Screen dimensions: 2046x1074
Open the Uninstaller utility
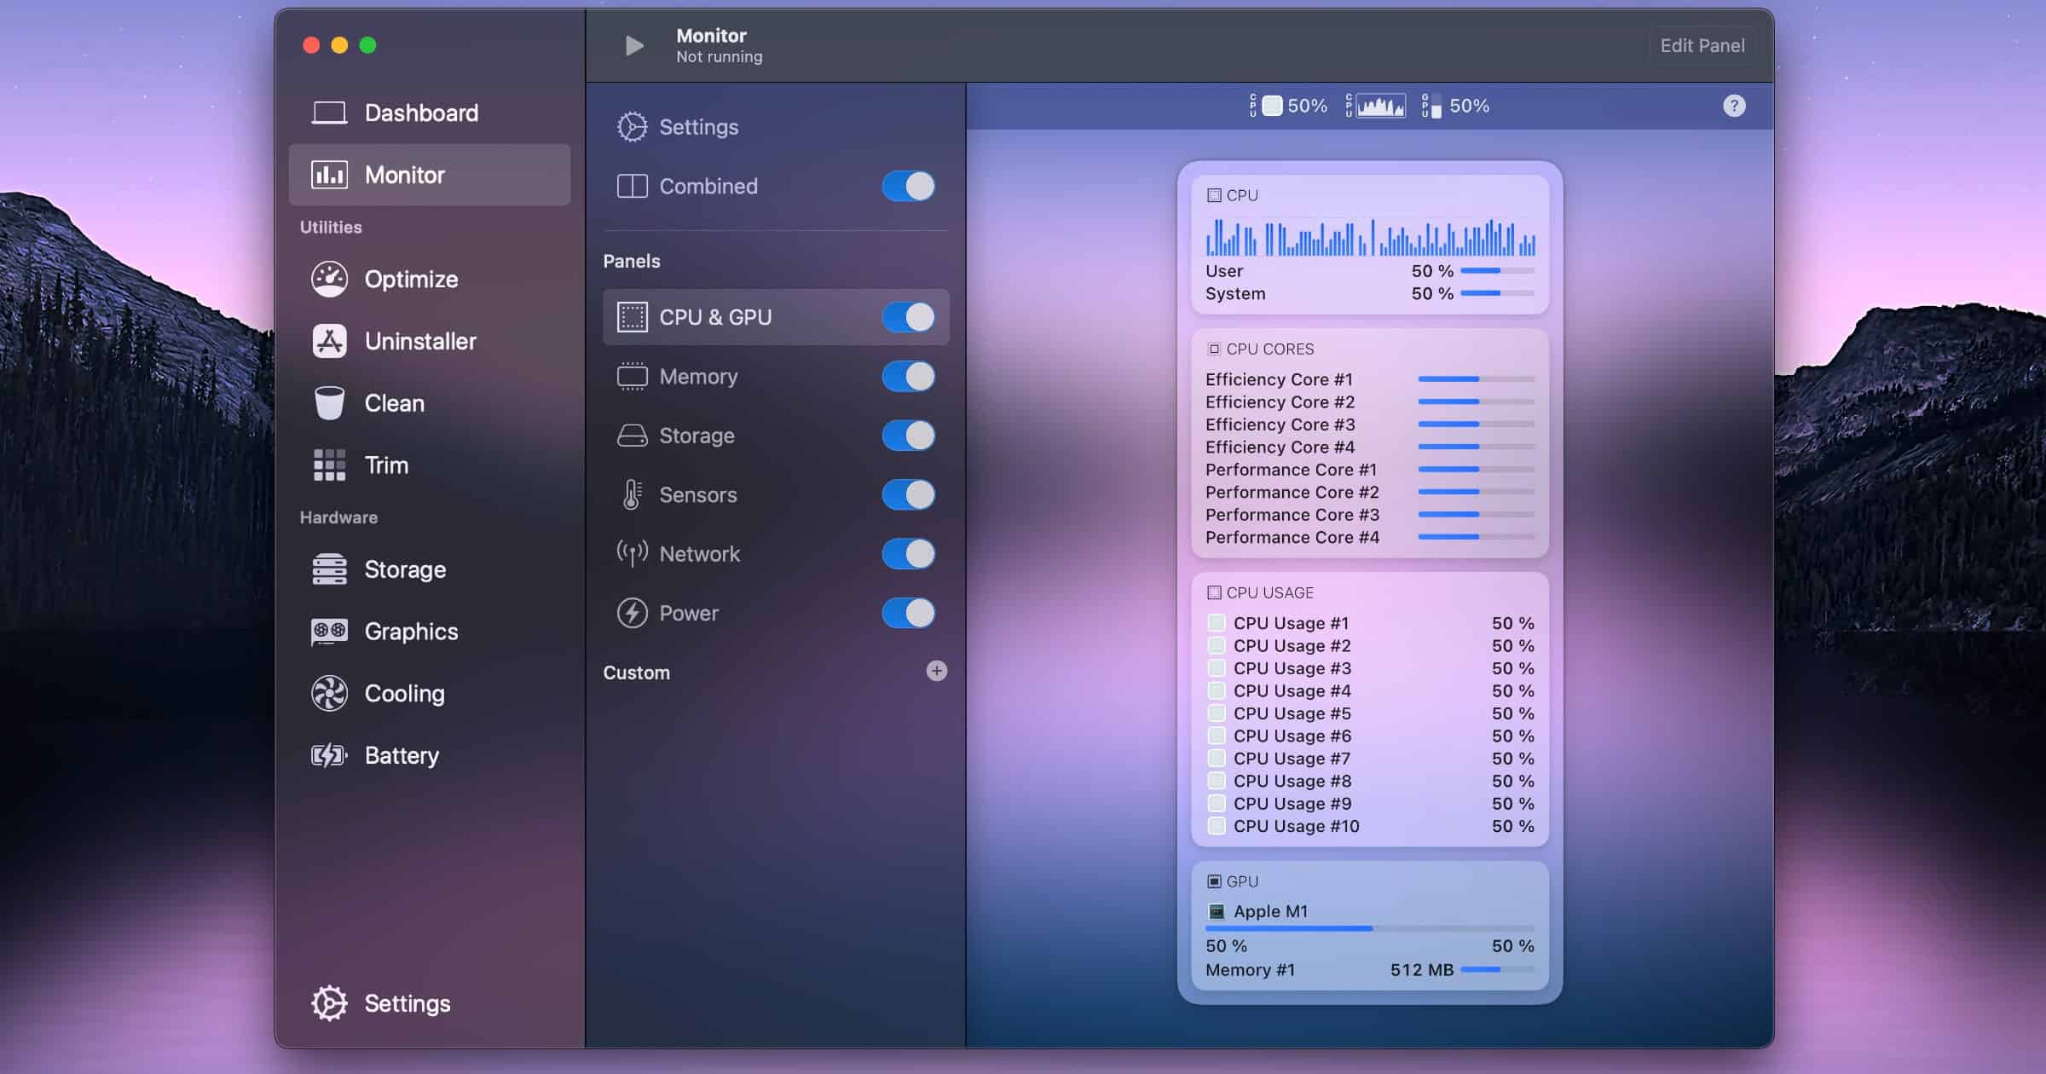419,342
